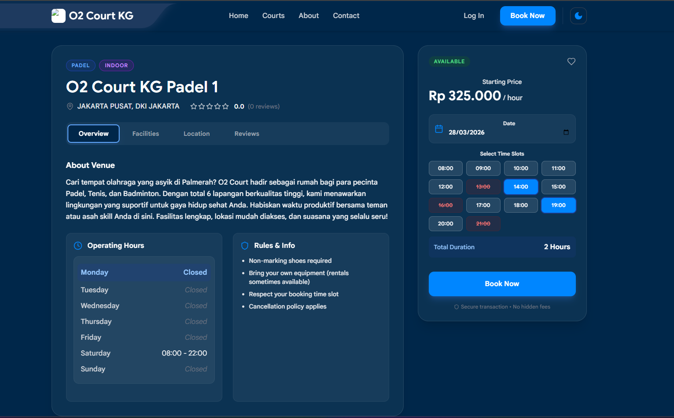Click the clock icon beside Operating Hours
The image size is (674, 418).
pos(78,246)
